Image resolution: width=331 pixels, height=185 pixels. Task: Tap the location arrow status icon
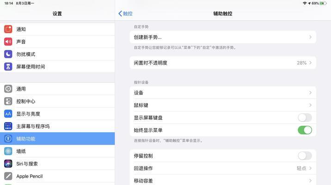click(x=309, y=3)
